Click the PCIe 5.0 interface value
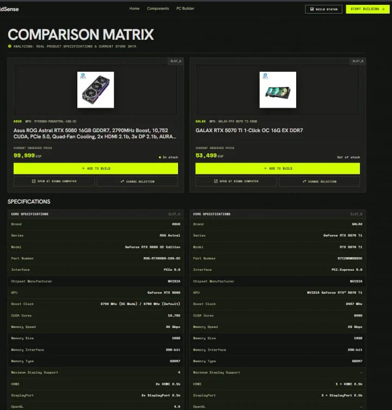 tap(172, 270)
